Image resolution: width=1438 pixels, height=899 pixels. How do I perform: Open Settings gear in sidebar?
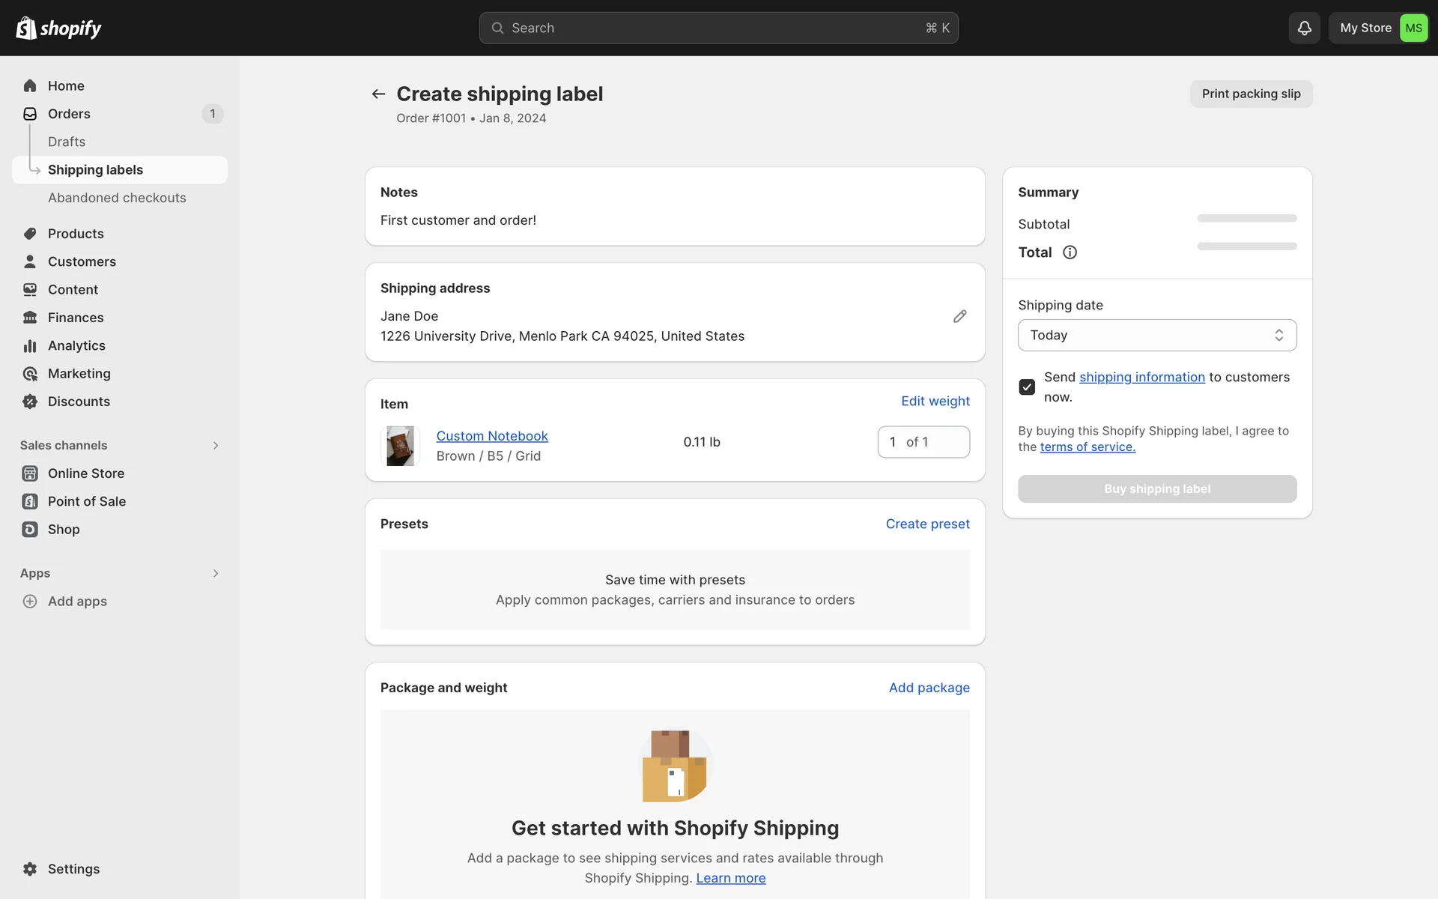(30, 868)
